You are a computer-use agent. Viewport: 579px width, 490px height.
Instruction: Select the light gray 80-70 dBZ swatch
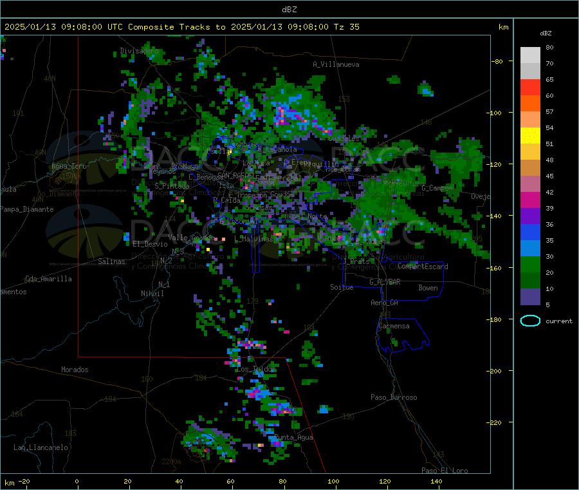pyautogui.click(x=530, y=55)
